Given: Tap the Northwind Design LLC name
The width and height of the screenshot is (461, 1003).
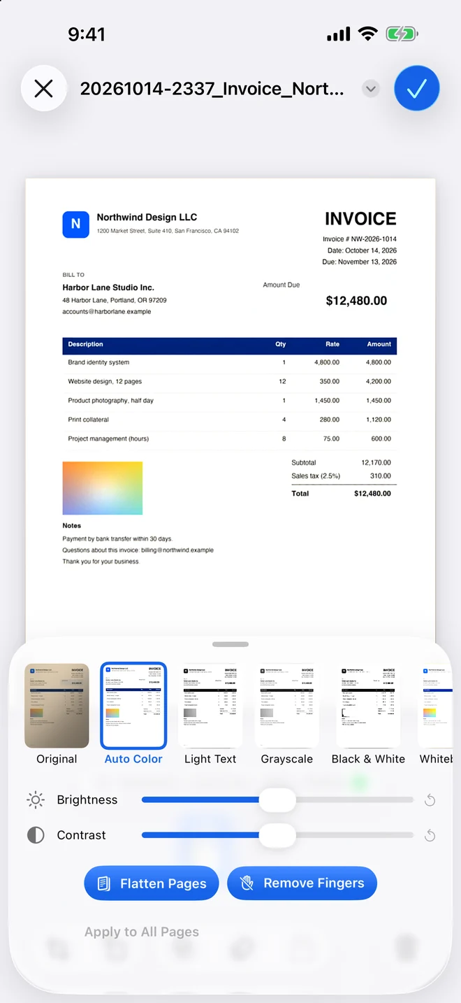Looking at the screenshot, I should (147, 218).
